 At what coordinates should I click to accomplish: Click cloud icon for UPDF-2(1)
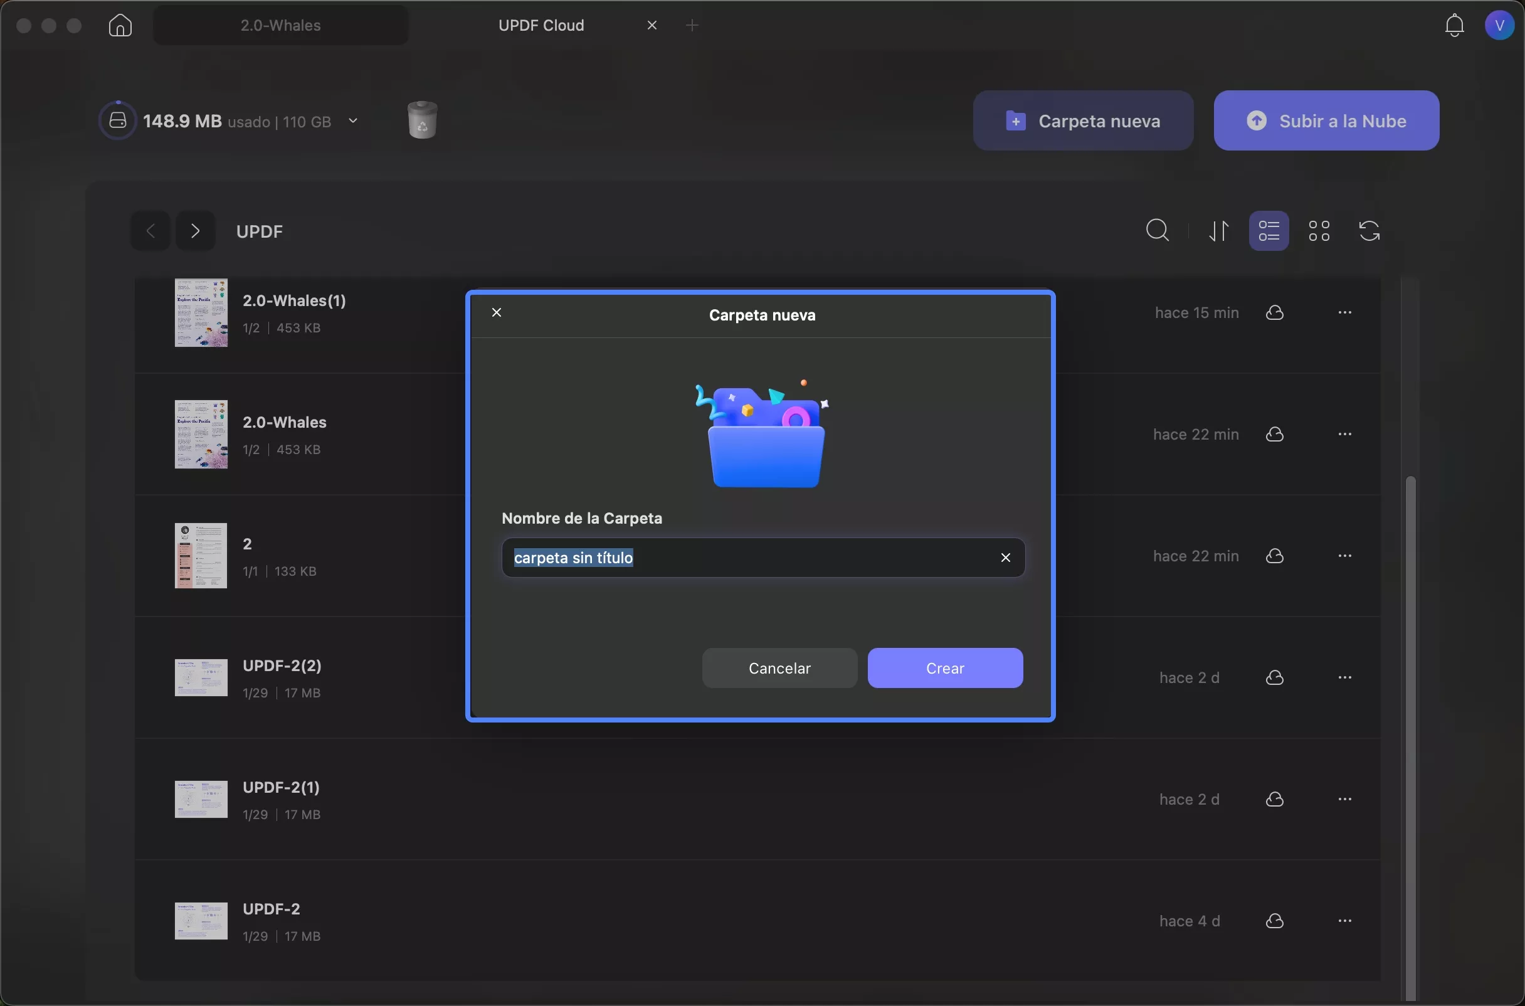pyautogui.click(x=1275, y=800)
